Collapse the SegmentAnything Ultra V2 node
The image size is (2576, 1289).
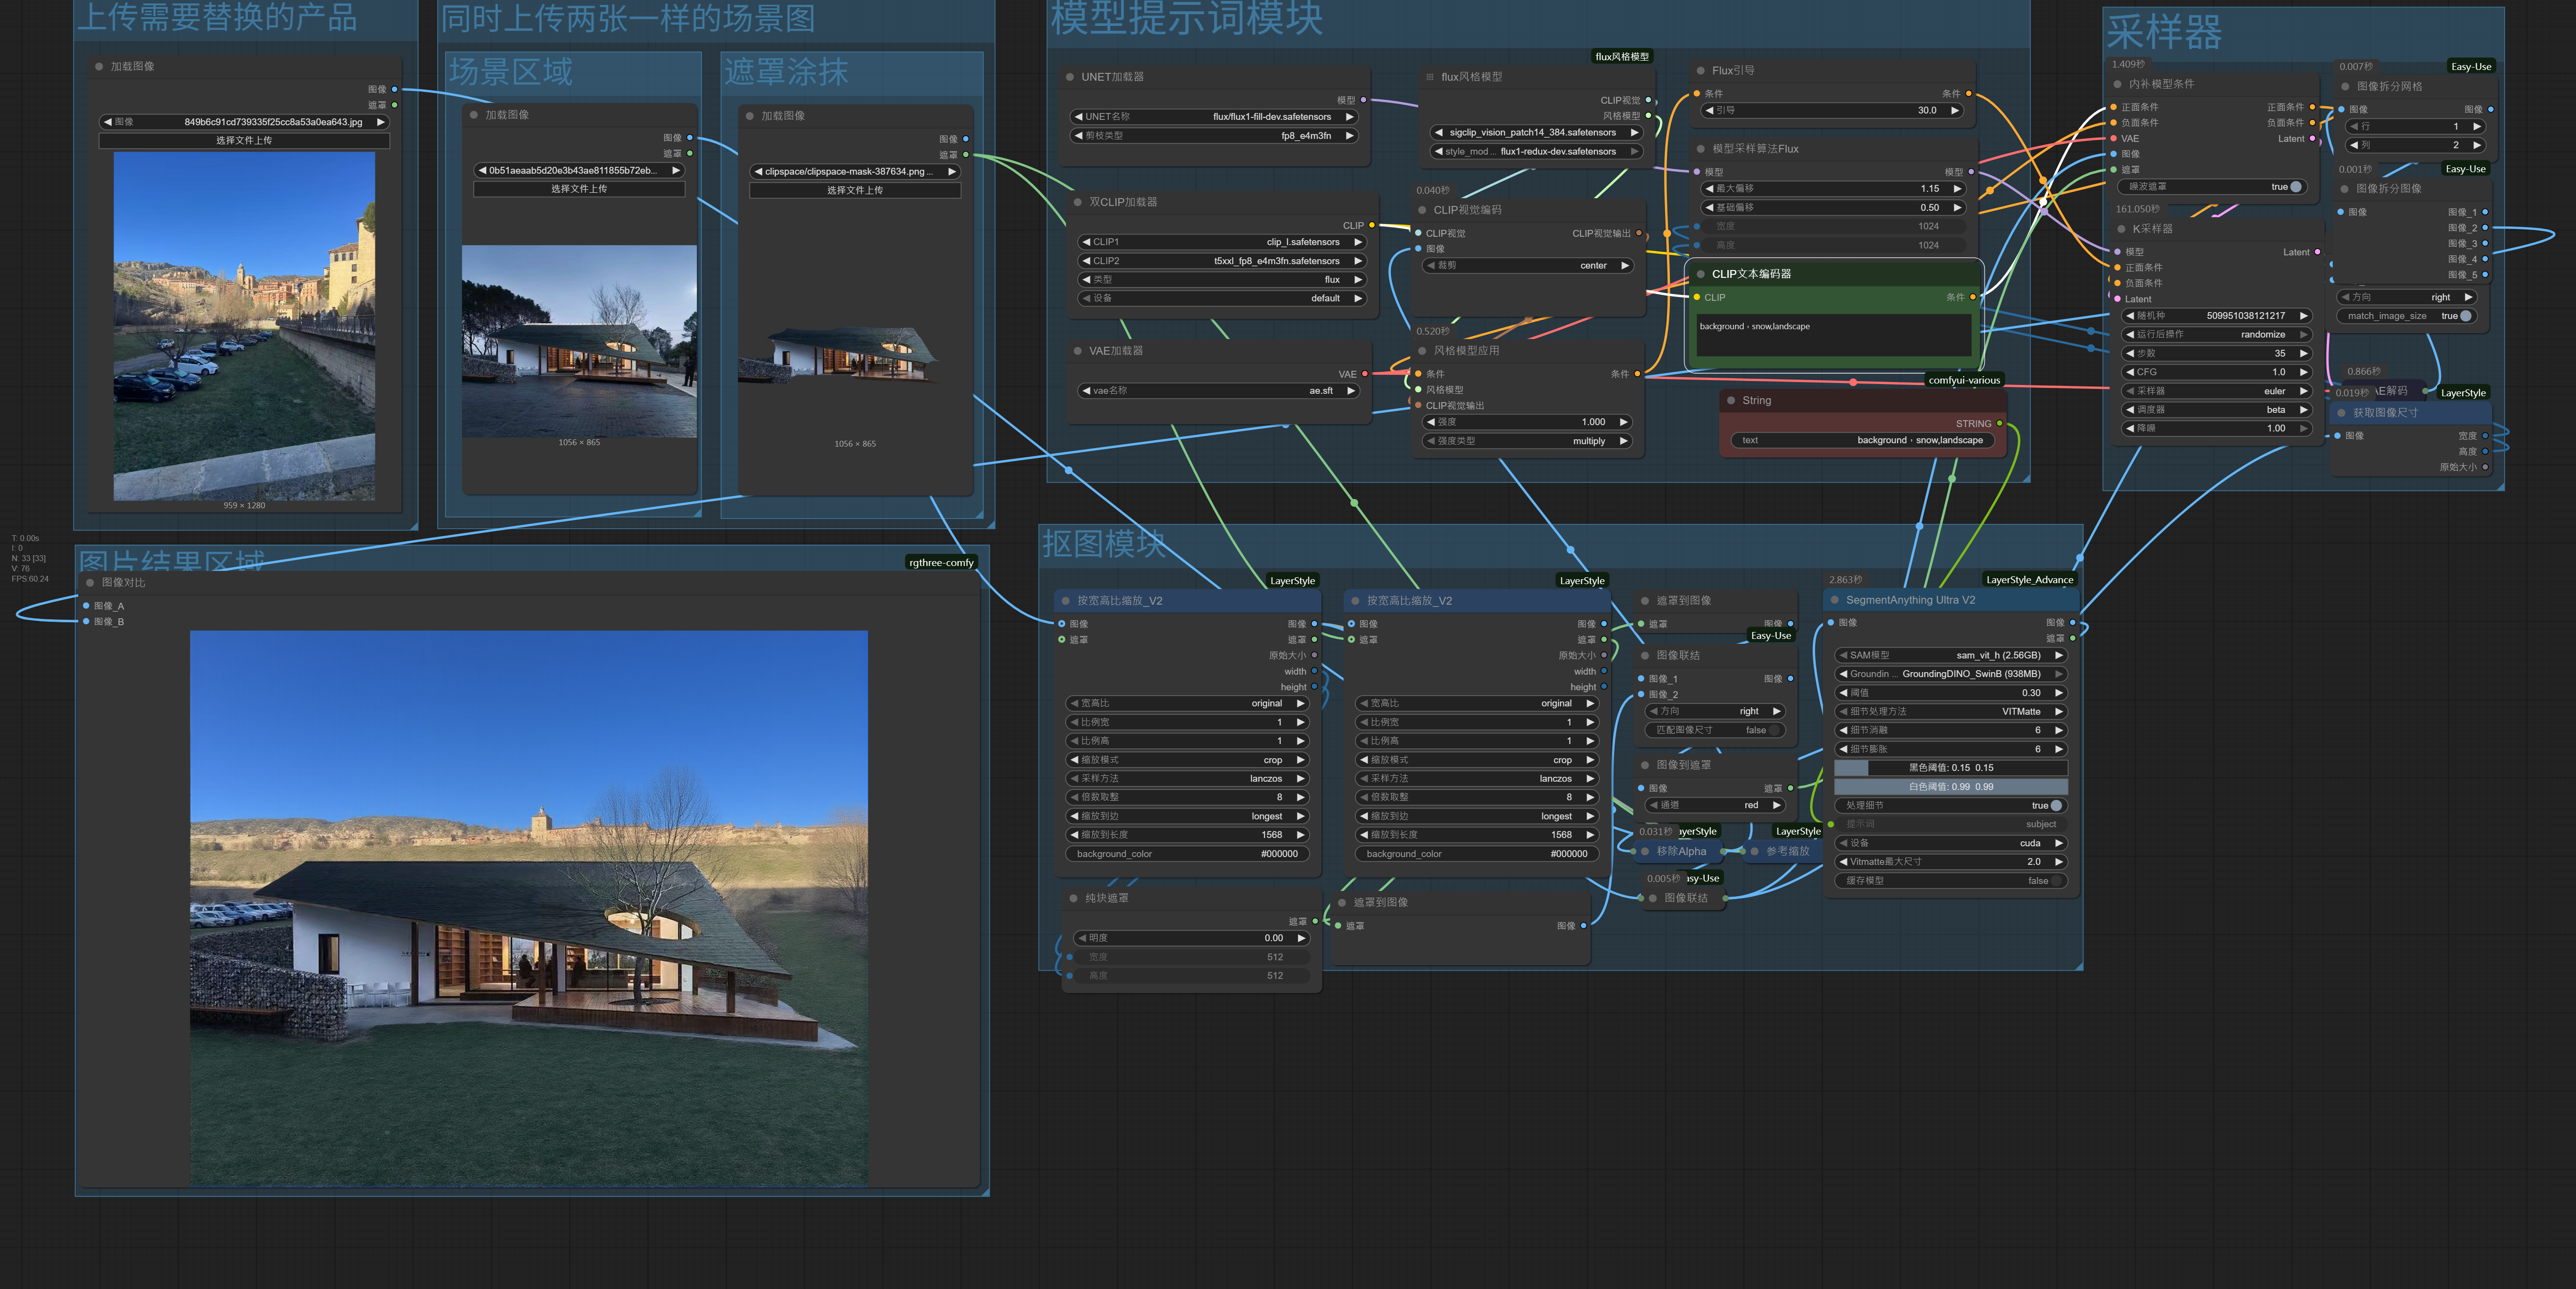tap(1835, 600)
